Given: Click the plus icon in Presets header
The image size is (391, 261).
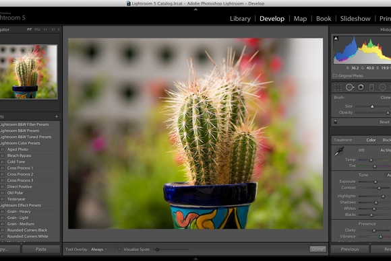Looking at the screenshot, I should 57,116.
